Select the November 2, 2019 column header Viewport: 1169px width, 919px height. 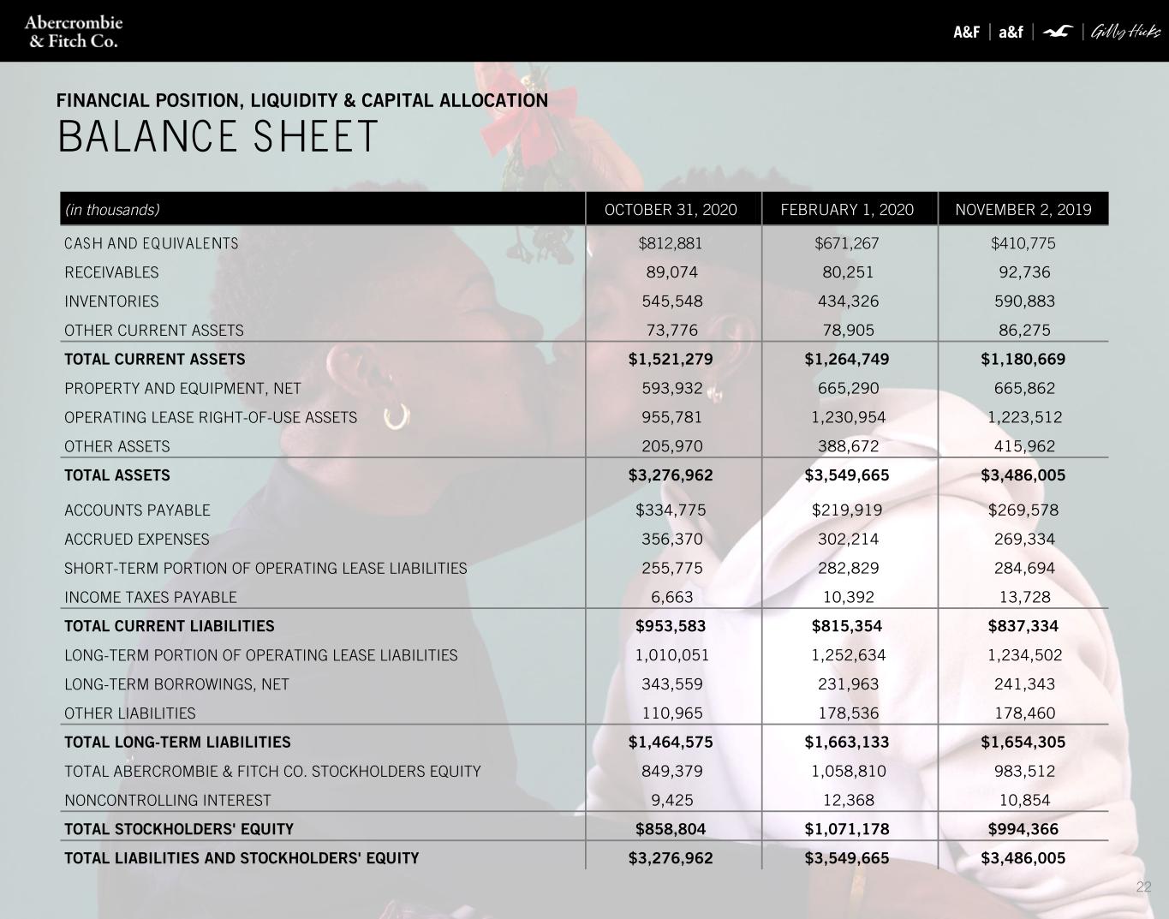click(1023, 210)
